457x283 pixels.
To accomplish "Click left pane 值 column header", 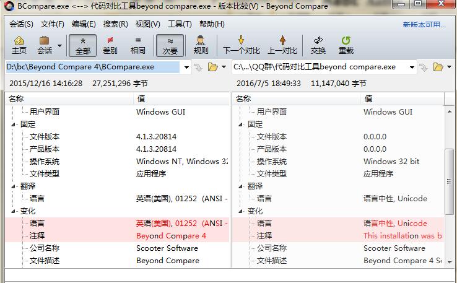I will click(x=181, y=99).
